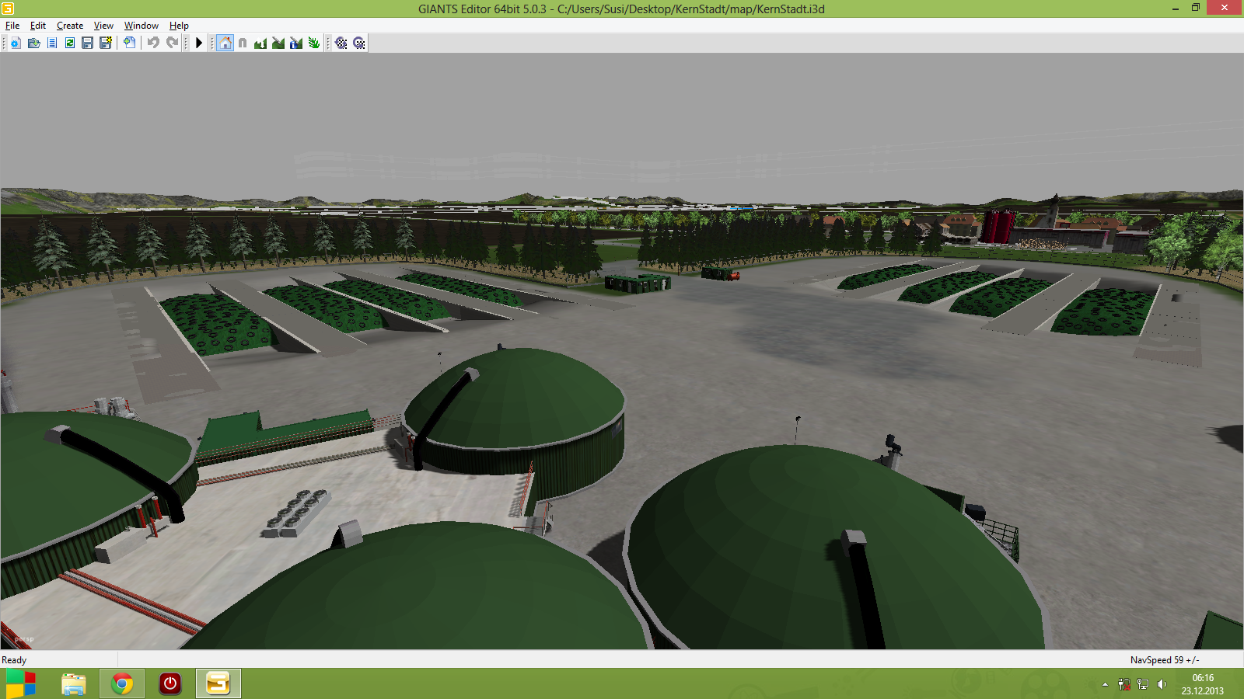Launch Google Chrome from the taskbar

(122, 683)
